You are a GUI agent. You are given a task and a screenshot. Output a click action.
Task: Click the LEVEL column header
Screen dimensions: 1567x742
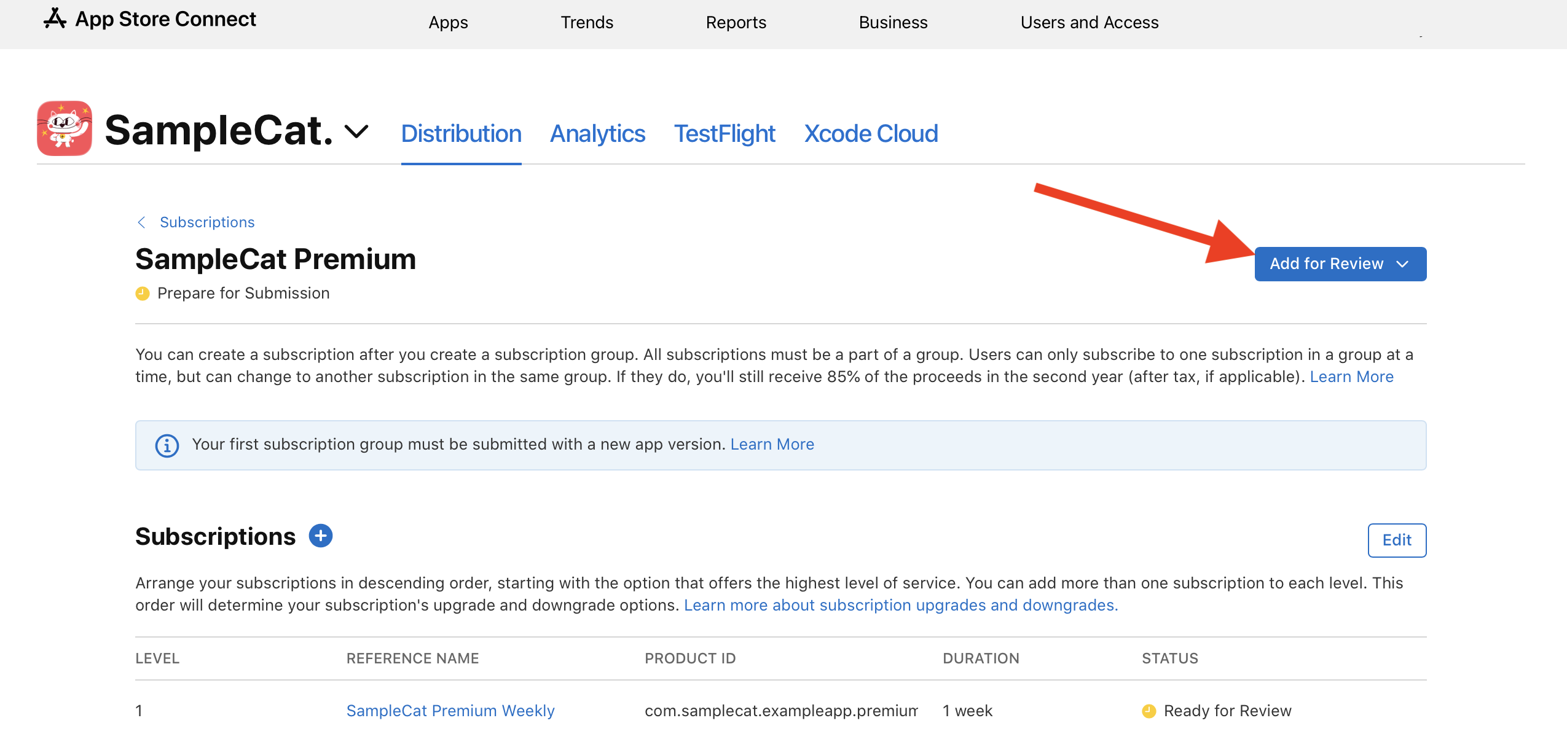pos(157,658)
